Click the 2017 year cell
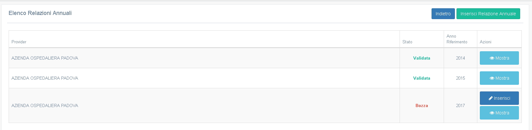 coord(460,106)
